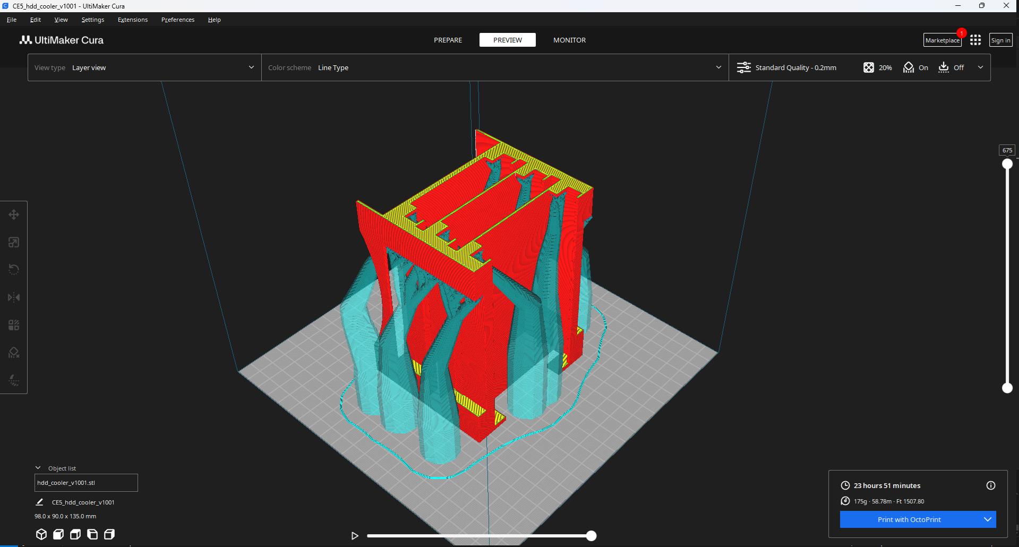Click the pencil icon to rename job
Image resolution: width=1019 pixels, height=547 pixels.
coord(39,502)
